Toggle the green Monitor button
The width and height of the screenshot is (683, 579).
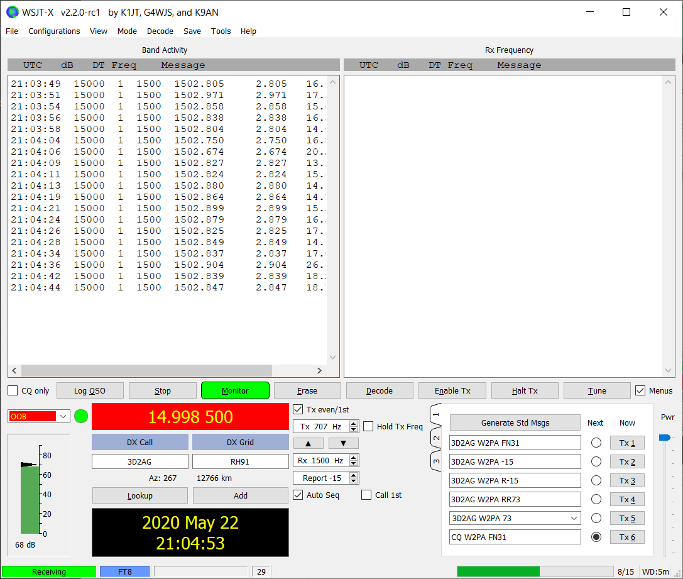coord(235,391)
